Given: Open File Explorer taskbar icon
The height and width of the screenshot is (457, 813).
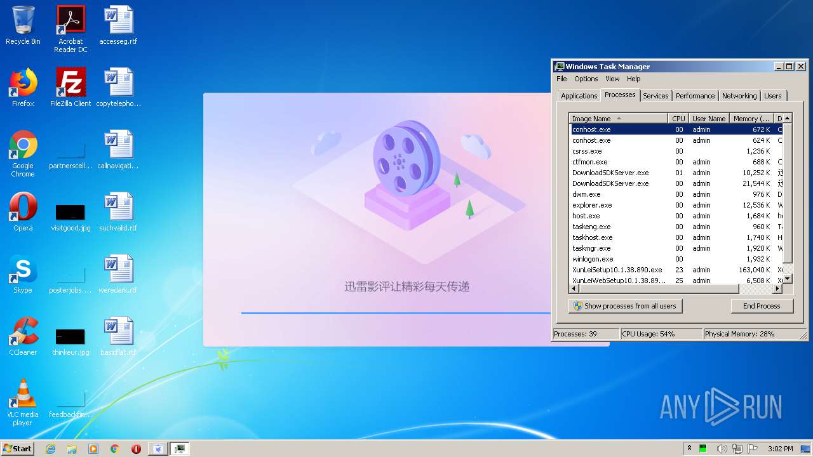Looking at the screenshot, I should pyautogui.click(x=72, y=449).
